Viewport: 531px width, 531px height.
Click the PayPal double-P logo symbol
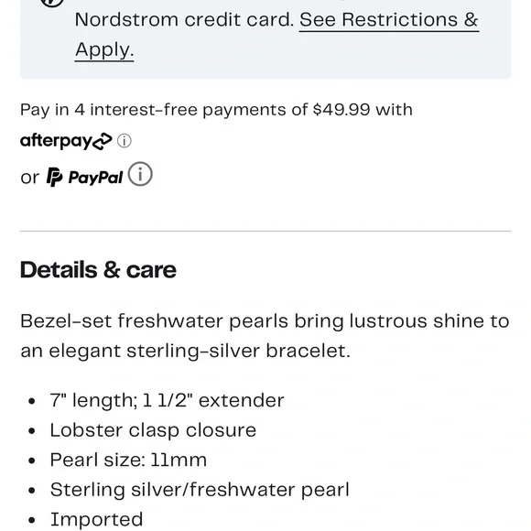55,177
